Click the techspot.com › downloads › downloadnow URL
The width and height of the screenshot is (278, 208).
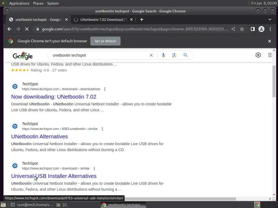61,89
